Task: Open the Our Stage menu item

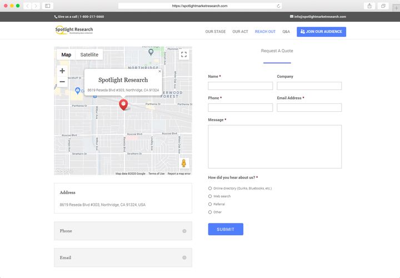Action: point(216,32)
